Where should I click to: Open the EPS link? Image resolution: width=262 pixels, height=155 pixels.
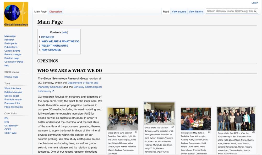7,122
